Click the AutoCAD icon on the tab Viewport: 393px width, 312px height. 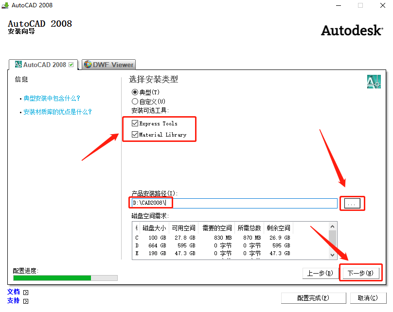[x=18, y=64]
